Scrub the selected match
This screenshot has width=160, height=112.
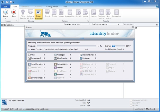pos(54,13)
